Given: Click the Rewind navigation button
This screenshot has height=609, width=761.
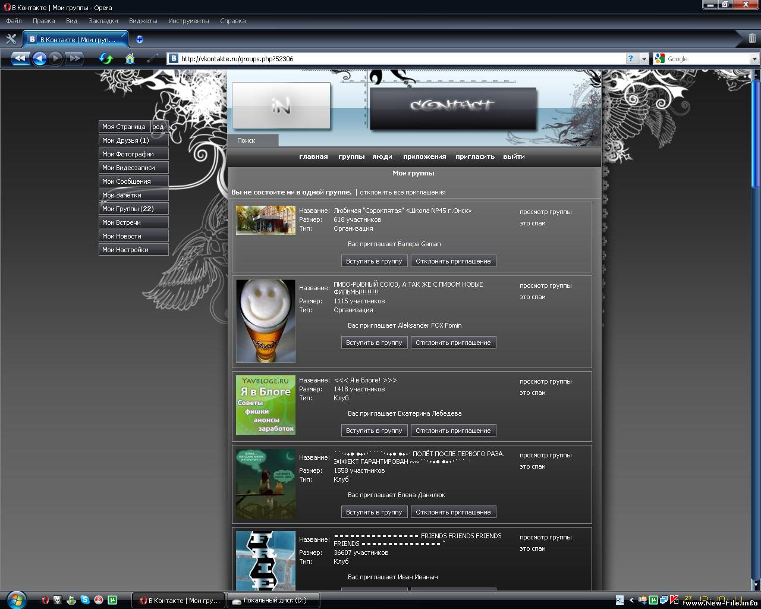Looking at the screenshot, I should pos(20,58).
